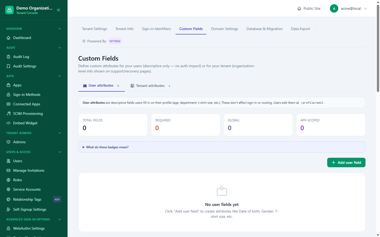Click the SCIM Provisioning icon
Image resolution: width=380 pixels, height=237 pixels.
[8, 113]
